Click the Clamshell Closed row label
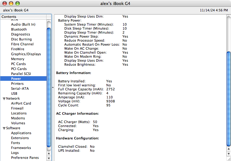 pyautogui.click(x=73, y=147)
